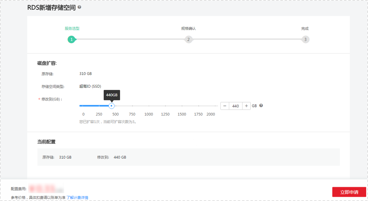Increase storage with the plus button
Viewport: 368px width, 201px height.
246,106
